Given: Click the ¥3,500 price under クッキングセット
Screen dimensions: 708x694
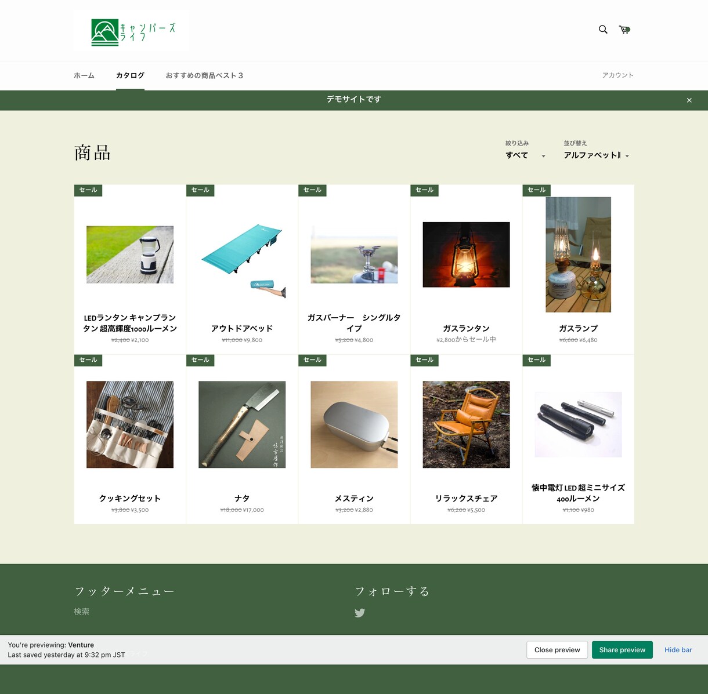Looking at the screenshot, I should pyautogui.click(x=140, y=510).
